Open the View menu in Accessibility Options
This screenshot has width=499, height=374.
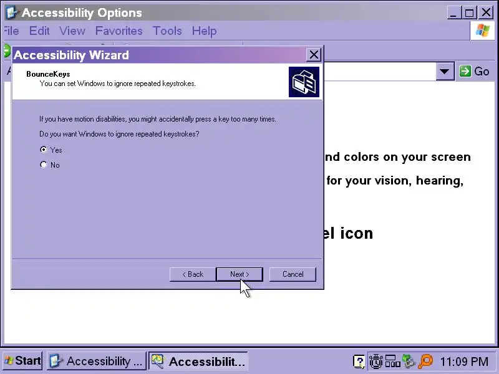click(72, 31)
